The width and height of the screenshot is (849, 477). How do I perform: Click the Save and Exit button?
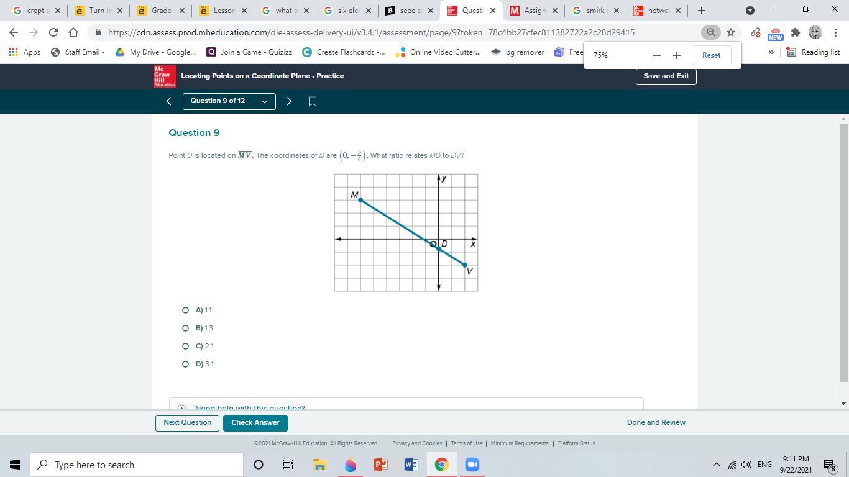666,76
